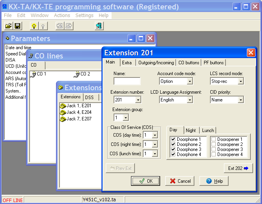Click the save floppy disk toolbar icon
This screenshot has height=204, width=262.
(17, 26)
